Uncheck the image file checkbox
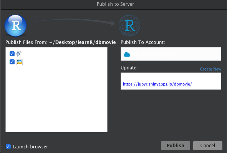The width and height of the screenshot is (227, 153). (12, 62)
